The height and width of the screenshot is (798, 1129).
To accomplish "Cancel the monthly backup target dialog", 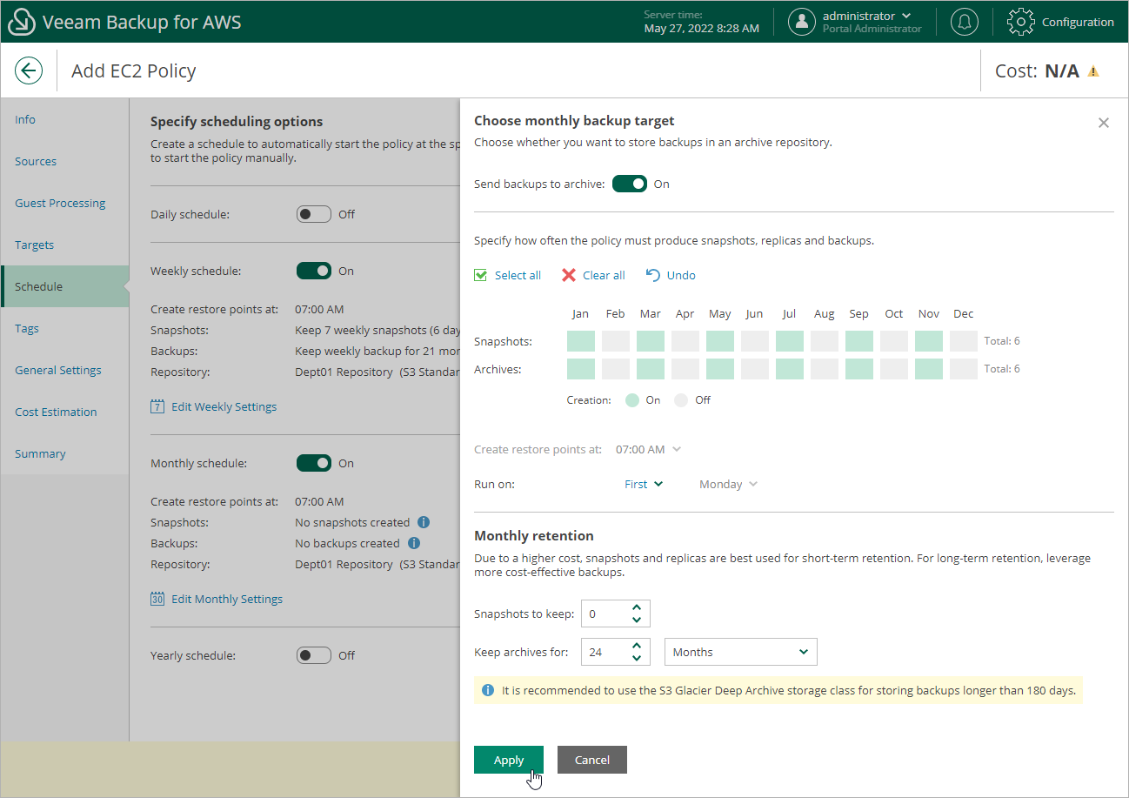I will tap(592, 759).
